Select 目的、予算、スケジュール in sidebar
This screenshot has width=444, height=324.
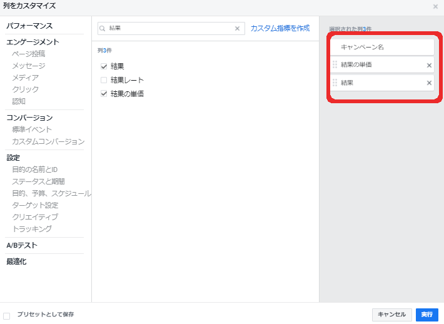(51, 193)
